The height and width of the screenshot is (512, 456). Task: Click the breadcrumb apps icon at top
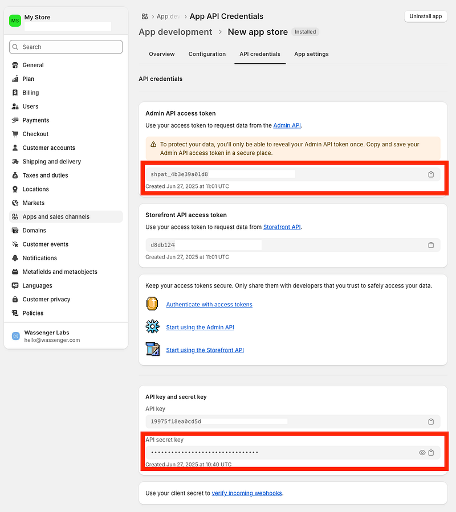(145, 17)
